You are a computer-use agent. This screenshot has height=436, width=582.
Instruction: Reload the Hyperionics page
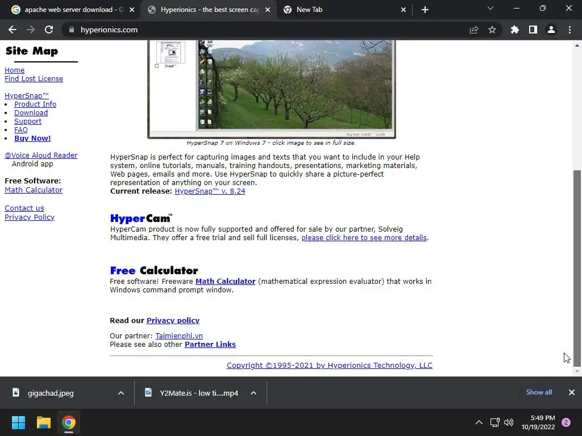[x=49, y=30]
